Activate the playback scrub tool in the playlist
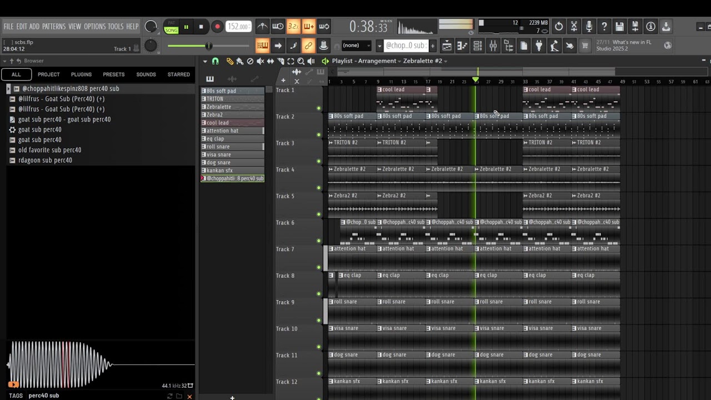 tap(311, 61)
